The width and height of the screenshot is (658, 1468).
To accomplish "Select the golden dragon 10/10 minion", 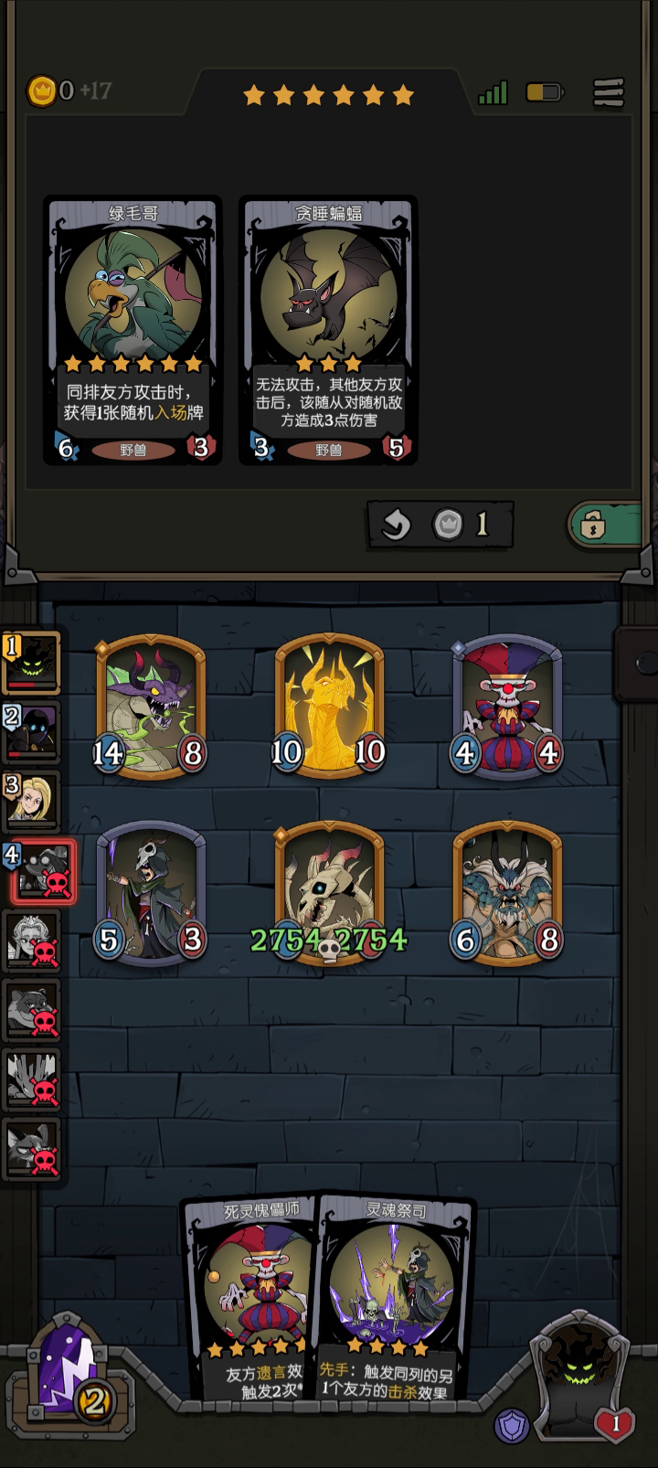I will pos(329,706).
